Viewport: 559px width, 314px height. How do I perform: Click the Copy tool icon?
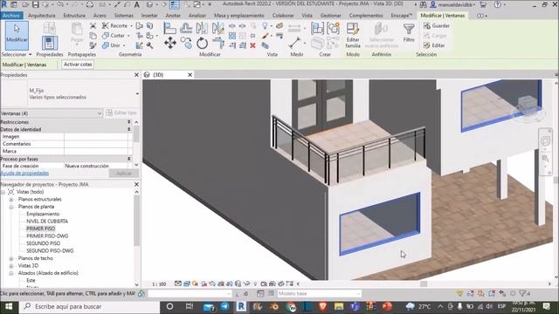[186, 43]
